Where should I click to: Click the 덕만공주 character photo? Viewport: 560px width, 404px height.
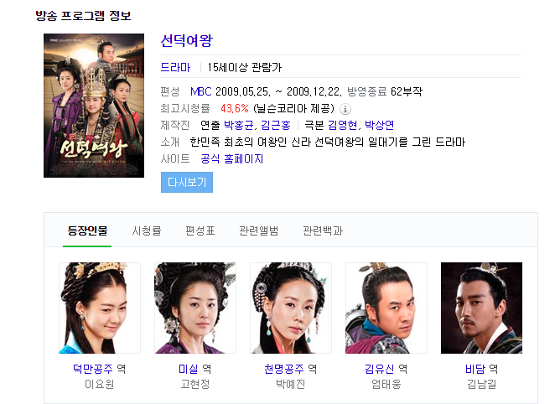coord(100,308)
